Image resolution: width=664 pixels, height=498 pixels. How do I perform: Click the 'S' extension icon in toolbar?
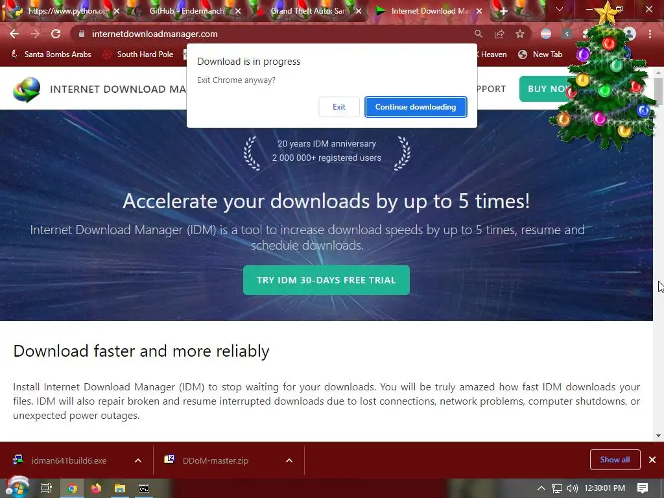(x=567, y=34)
